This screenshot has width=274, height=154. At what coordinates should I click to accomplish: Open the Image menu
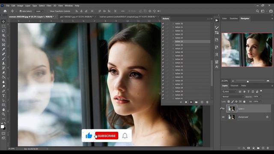coord(20,6)
